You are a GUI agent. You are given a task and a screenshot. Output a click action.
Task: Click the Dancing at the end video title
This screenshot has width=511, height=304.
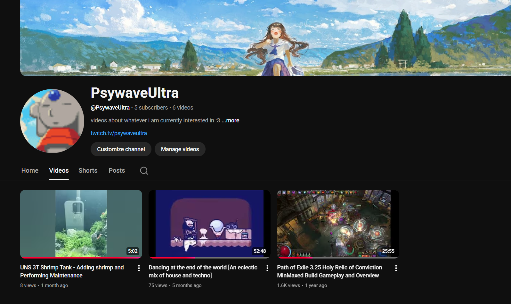tap(203, 271)
